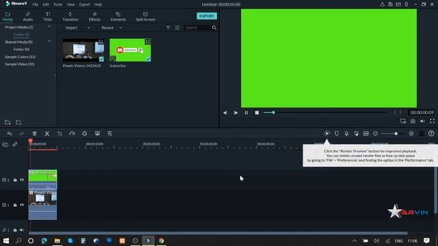Toggle lock on video track 1

[x=15, y=205]
